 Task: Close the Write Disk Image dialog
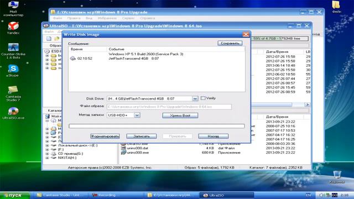click(x=246, y=34)
